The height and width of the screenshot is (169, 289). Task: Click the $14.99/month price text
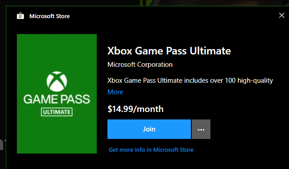(135, 109)
